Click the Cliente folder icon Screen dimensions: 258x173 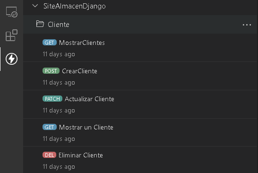[x=40, y=24]
